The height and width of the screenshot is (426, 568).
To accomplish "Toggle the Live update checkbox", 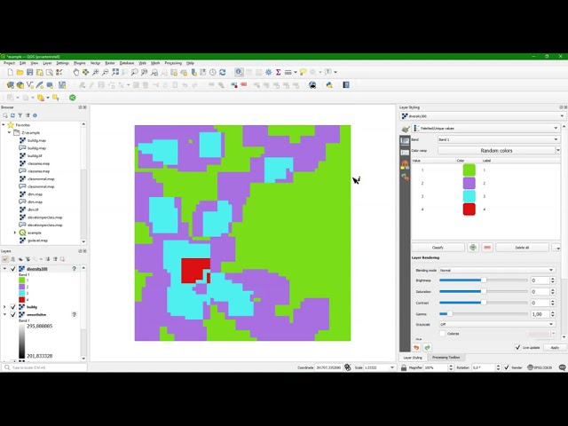I will coord(517,347).
